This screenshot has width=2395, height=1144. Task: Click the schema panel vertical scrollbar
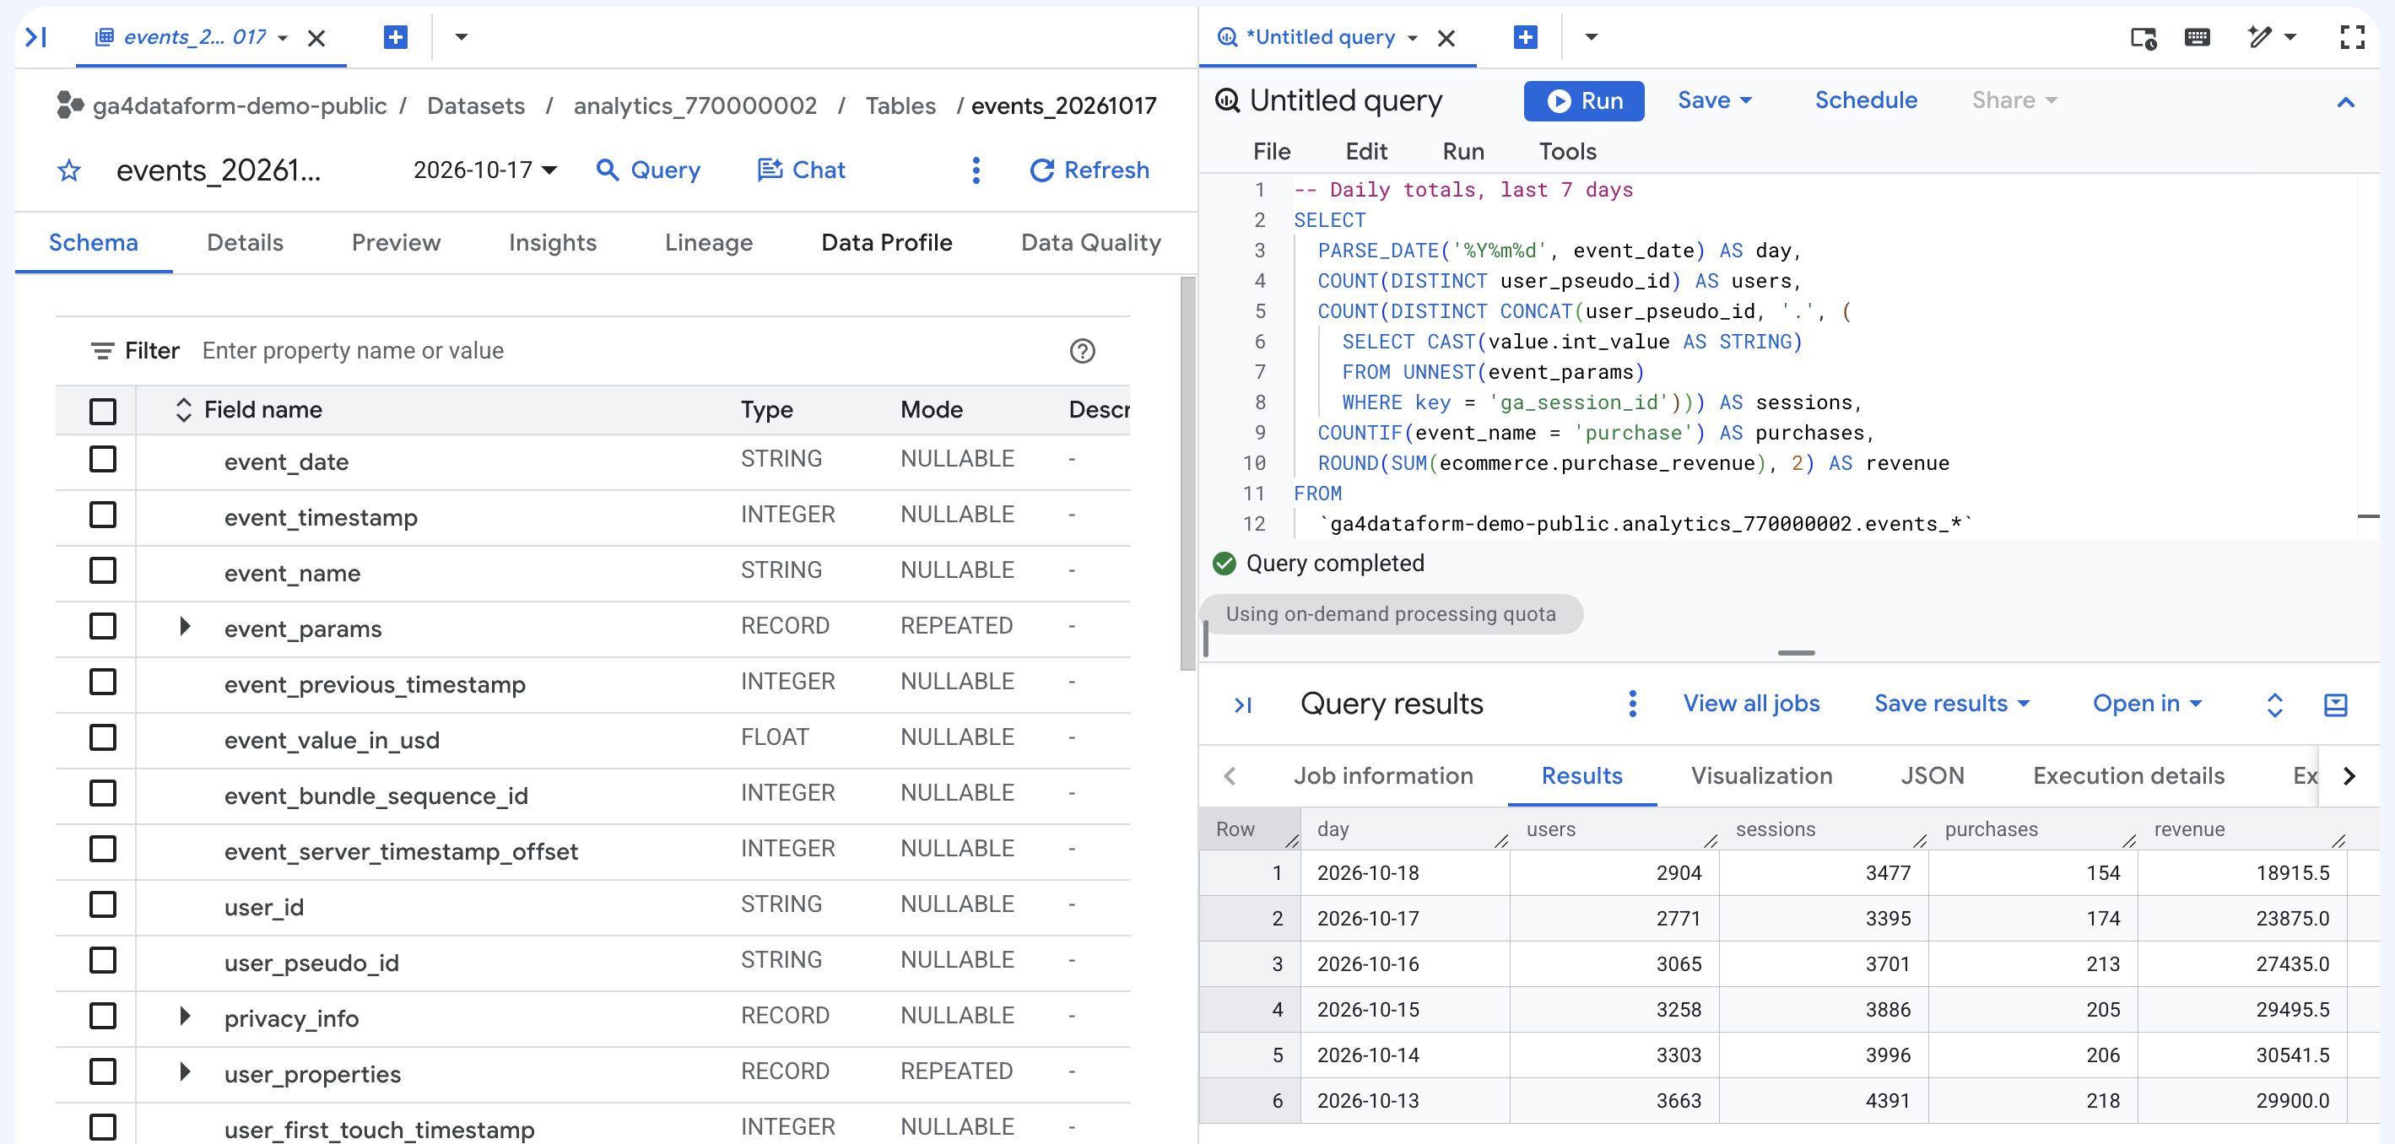pos(1187,474)
